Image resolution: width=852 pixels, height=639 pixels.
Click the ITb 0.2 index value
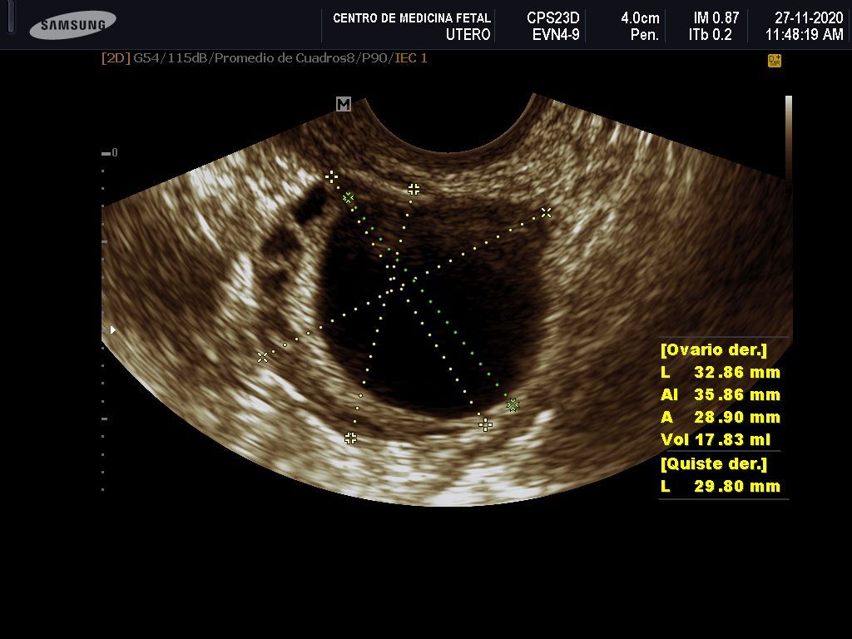tap(711, 35)
